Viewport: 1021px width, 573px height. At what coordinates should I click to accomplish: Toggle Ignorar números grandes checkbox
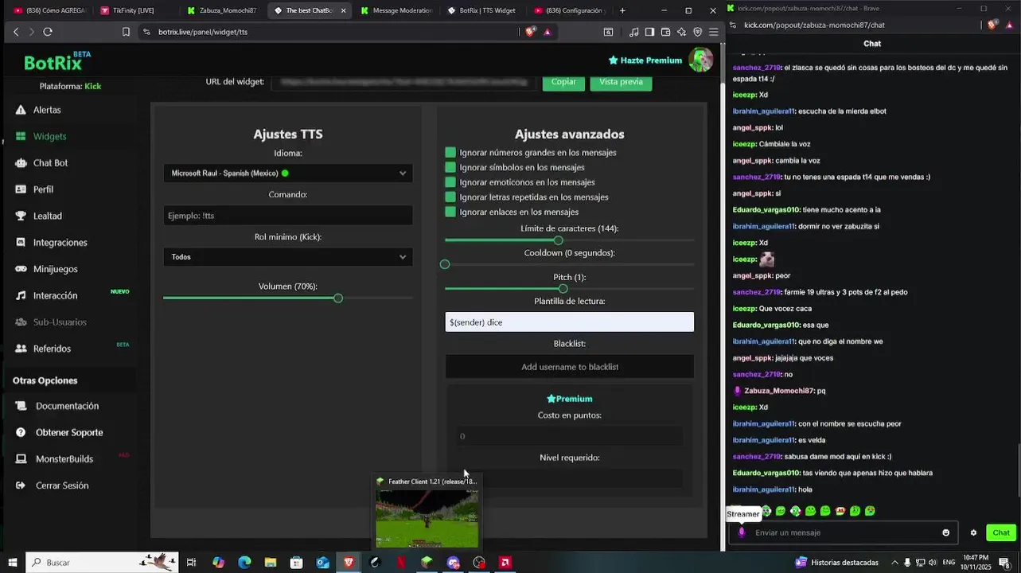pos(450,152)
